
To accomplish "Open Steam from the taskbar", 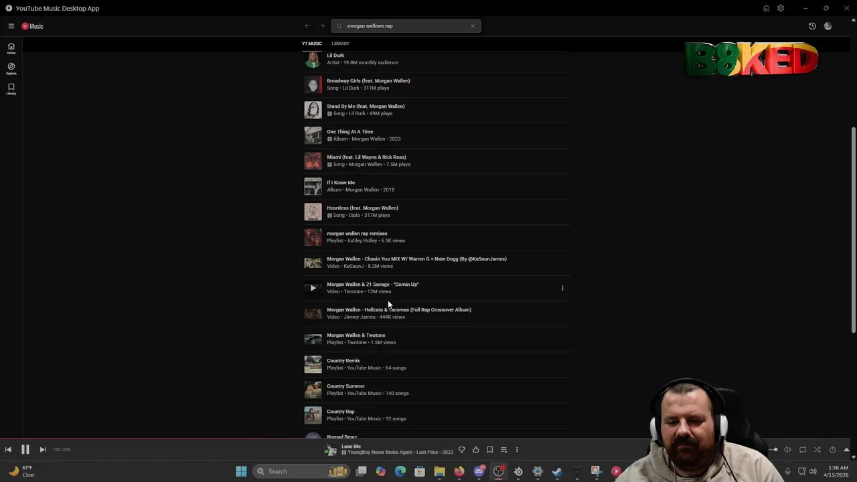I will pos(556,471).
